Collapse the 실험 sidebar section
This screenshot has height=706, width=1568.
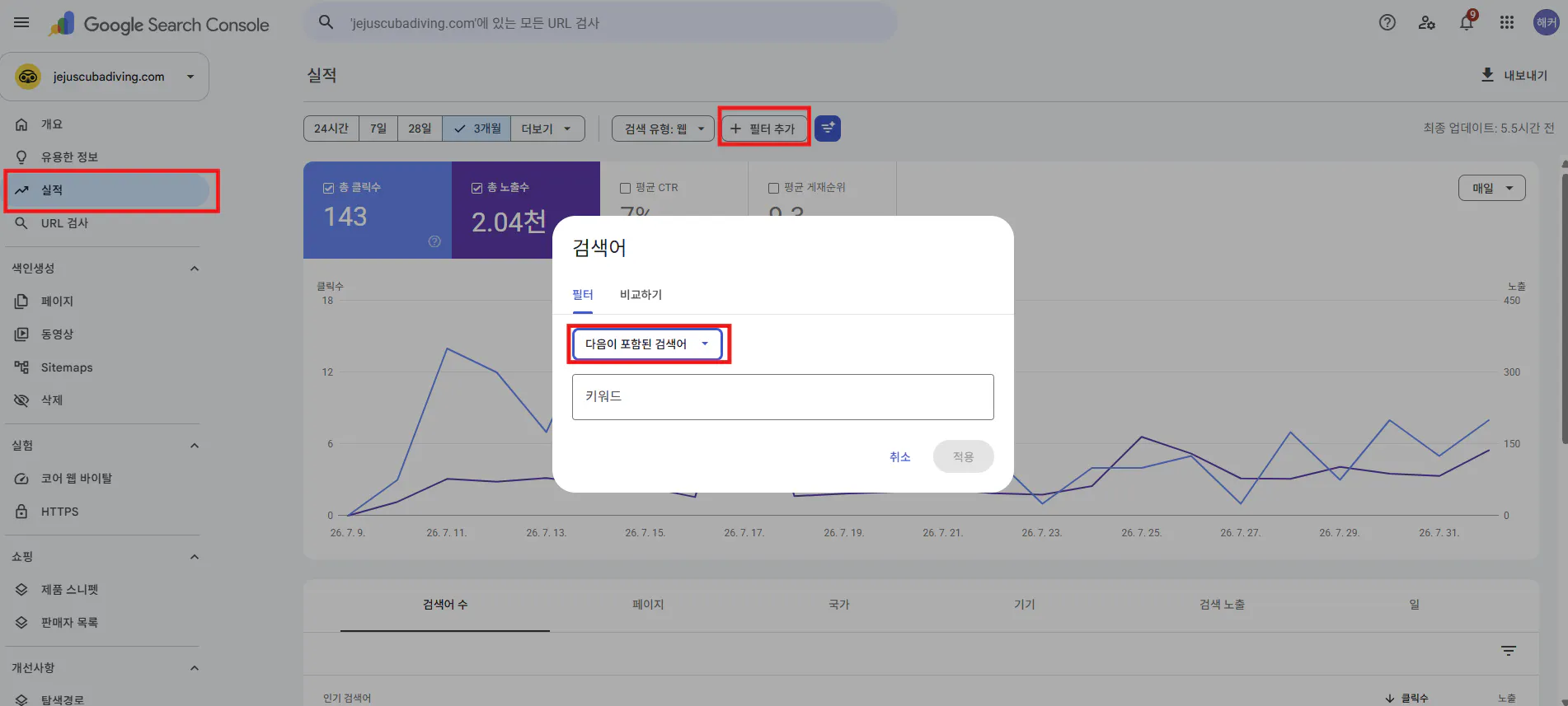point(195,446)
